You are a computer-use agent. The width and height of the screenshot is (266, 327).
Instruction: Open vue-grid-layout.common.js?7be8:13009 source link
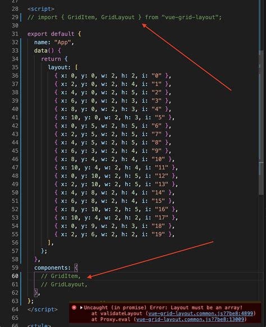[x=190, y=319]
